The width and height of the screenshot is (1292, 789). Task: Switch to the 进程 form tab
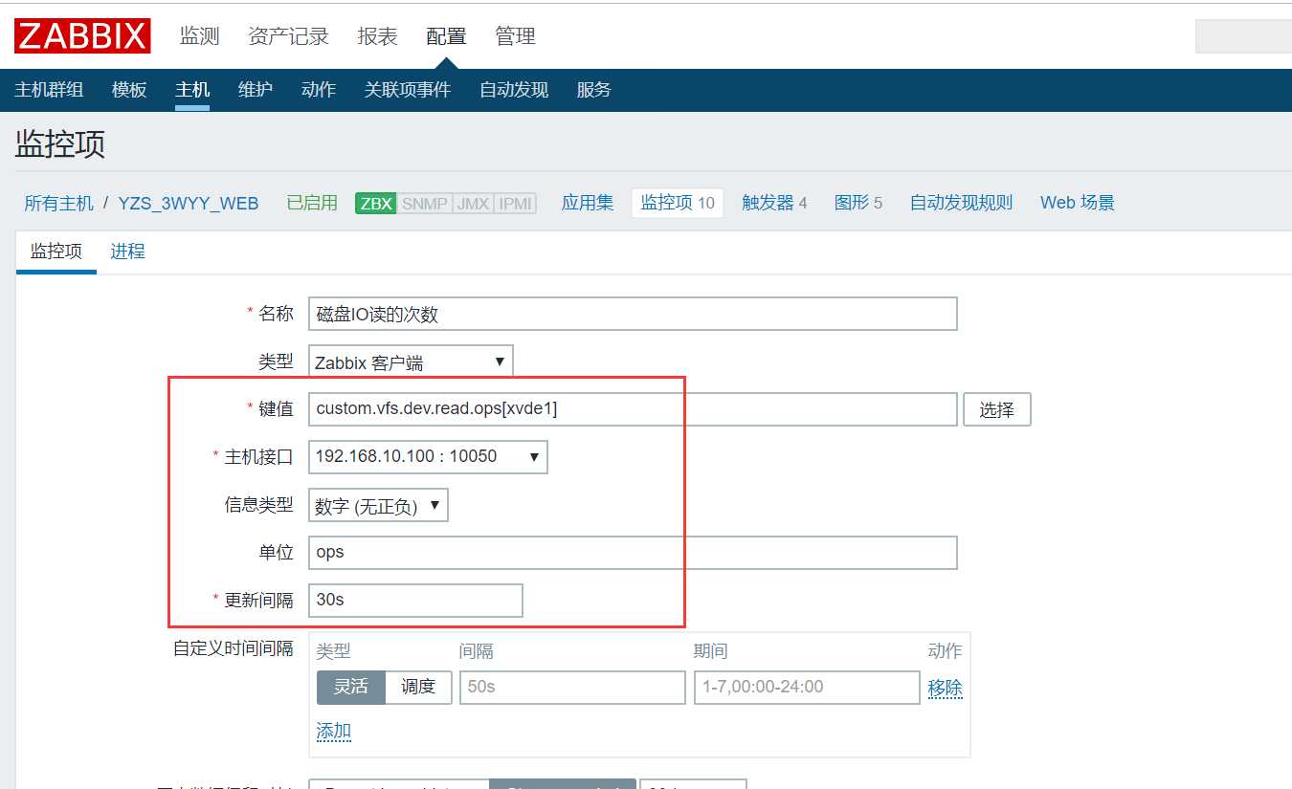click(127, 252)
